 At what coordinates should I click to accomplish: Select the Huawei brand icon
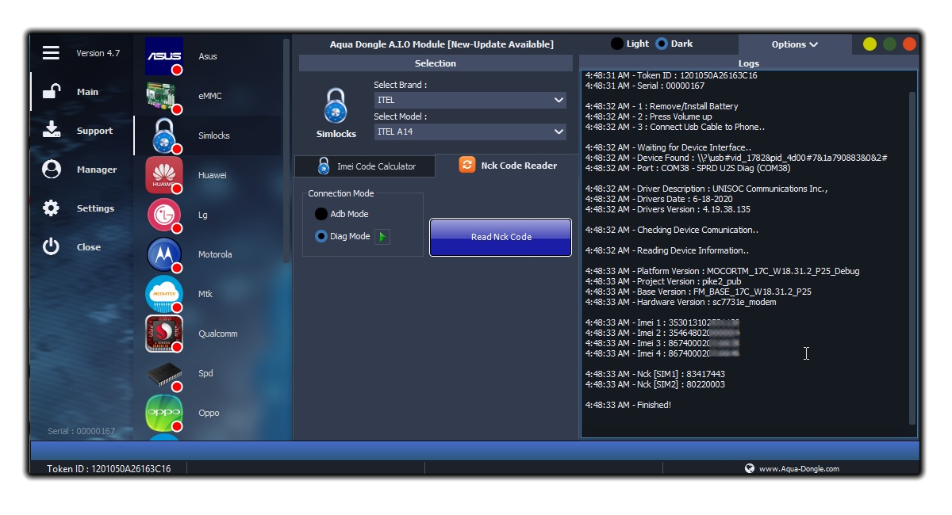click(164, 175)
